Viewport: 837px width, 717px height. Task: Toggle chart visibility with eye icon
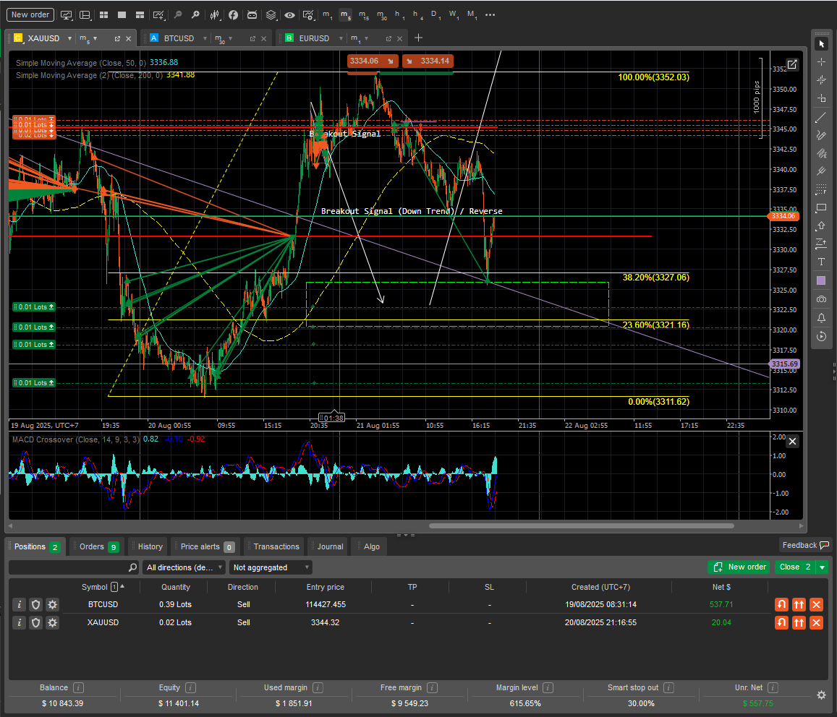pyautogui.click(x=289, y=15)
